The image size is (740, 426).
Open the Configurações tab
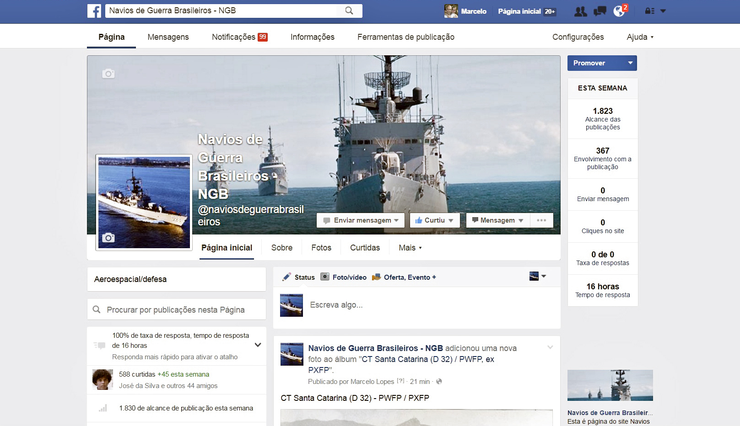[x=578, y=37]
